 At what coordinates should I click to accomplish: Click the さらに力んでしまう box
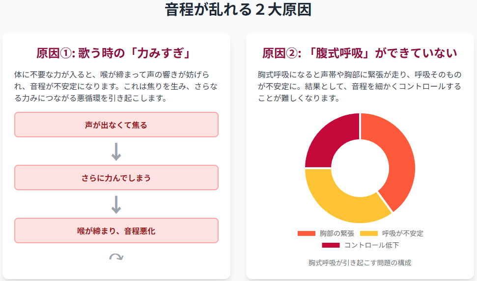(x=116, y=178)
